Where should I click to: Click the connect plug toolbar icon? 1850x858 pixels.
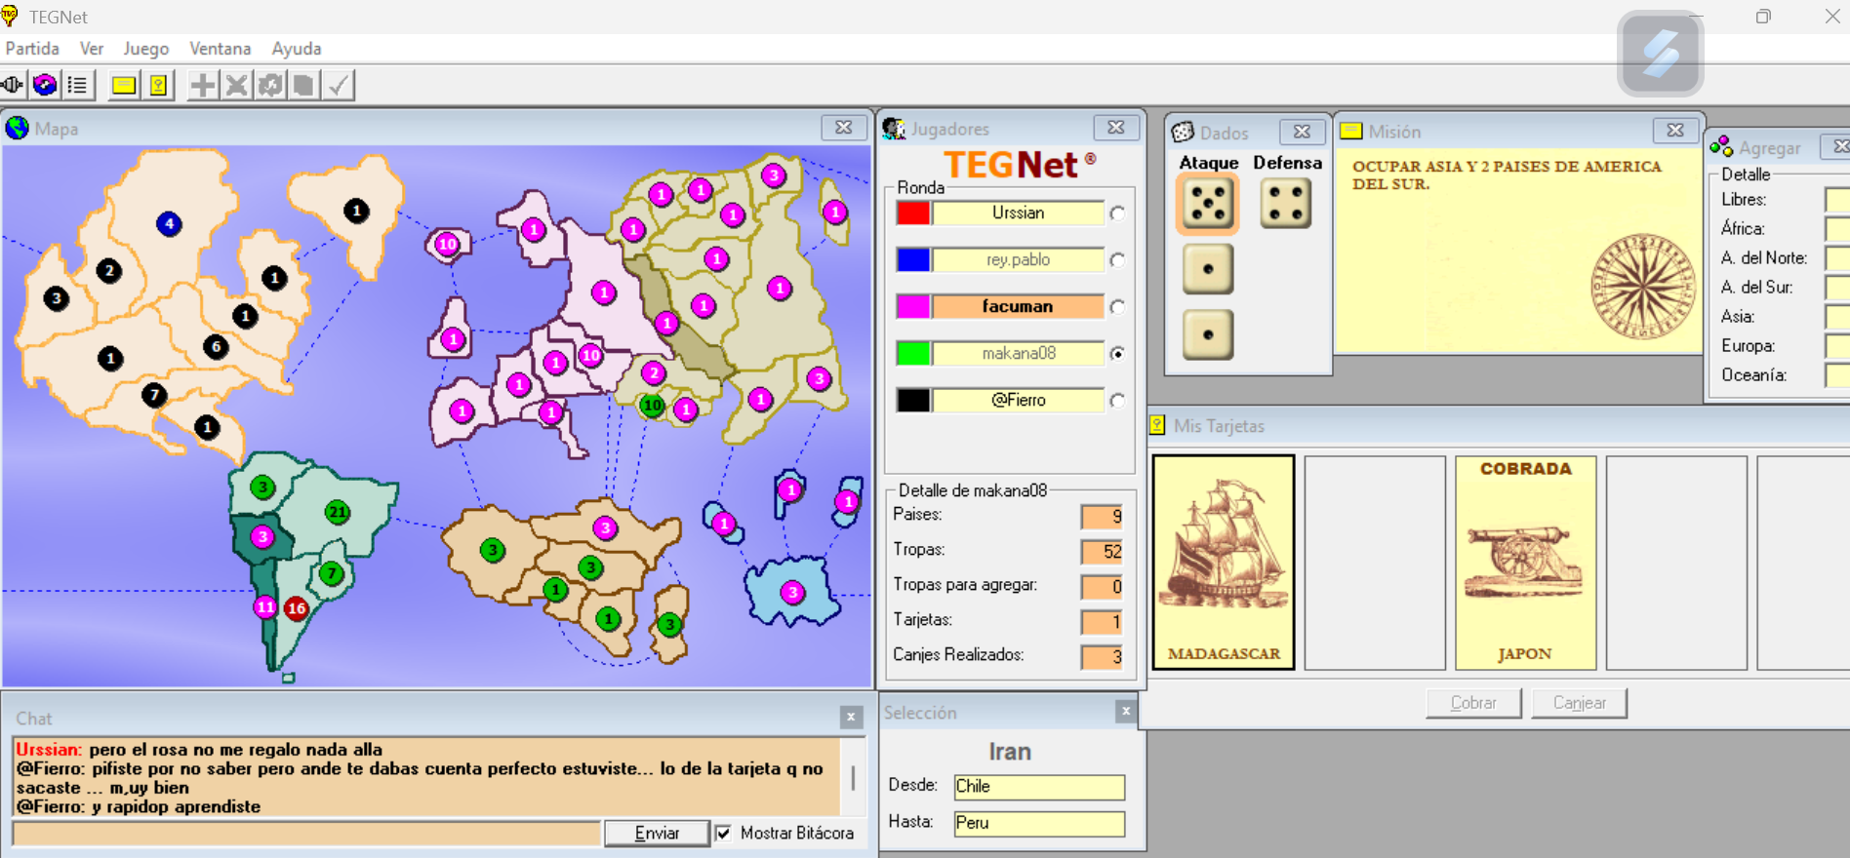click(x=13, y=85)
